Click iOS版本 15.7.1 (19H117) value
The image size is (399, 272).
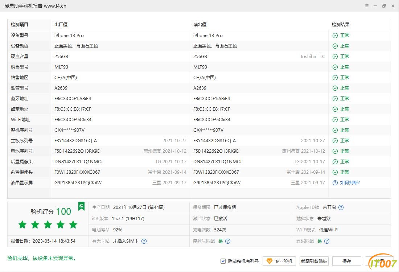(x=128, y=219)
